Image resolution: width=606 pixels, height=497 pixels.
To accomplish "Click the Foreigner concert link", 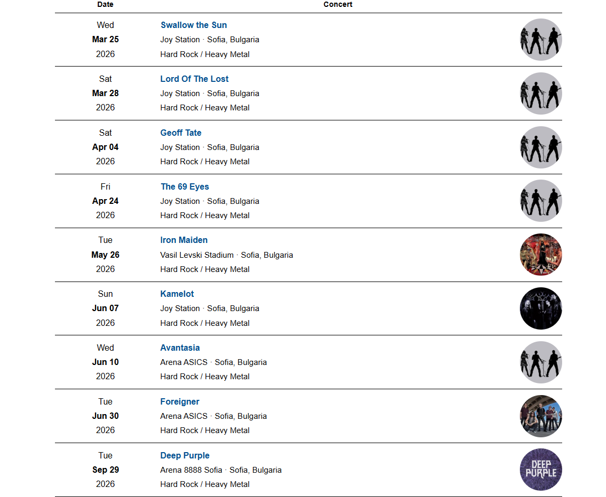I will click(180, 401).
